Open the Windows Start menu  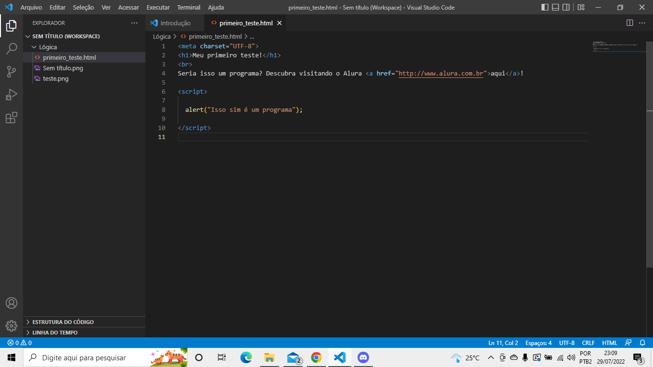(11, 357)
